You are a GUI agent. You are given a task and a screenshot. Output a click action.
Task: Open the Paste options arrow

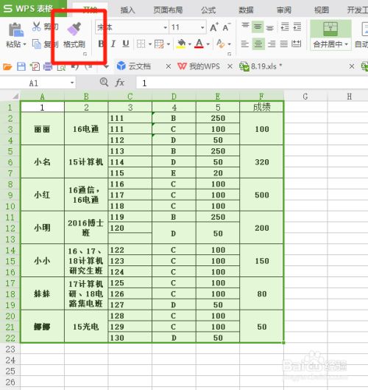coord(24,44)
